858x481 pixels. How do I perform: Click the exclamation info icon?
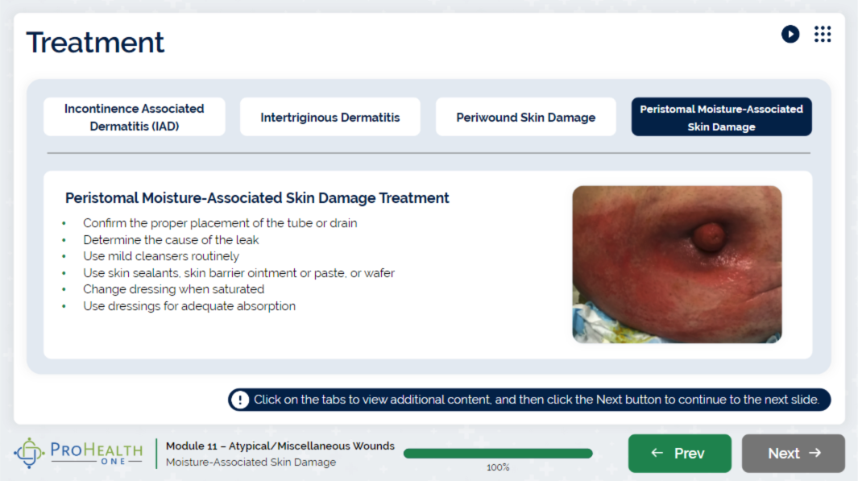tap(239, 400)
